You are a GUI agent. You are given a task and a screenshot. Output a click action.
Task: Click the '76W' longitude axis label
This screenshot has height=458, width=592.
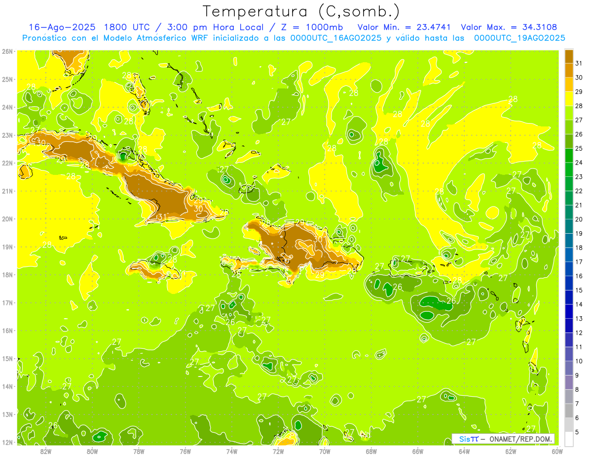click(185, 451)
